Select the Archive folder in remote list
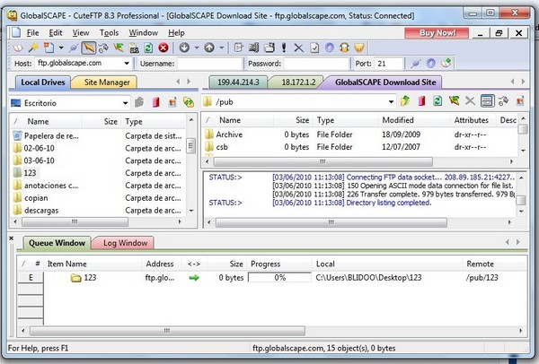Viewport: 539px width, 364px height. click(229, 134)
